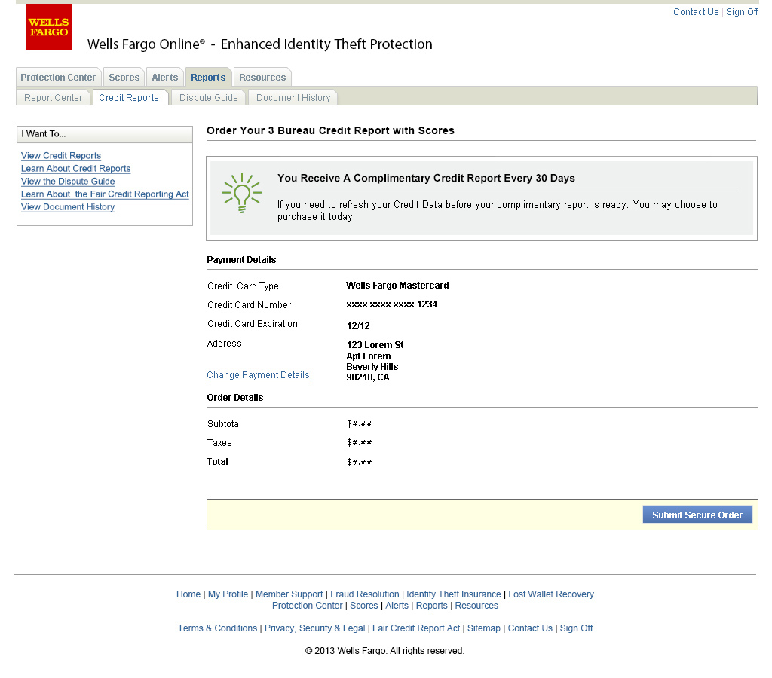This screenshot has height=678, width=772.
Task: Go to Home in the footer
Action: [x=188, y=594]
